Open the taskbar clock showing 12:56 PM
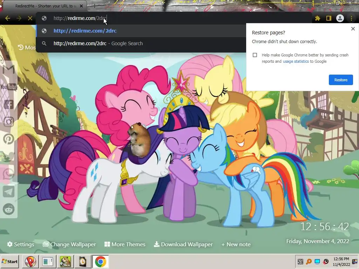This screenshot has height=269, width=359. point(341,261)
